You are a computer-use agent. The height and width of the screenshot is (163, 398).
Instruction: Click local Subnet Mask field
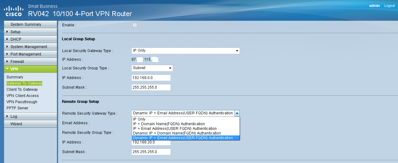(151, 87)
